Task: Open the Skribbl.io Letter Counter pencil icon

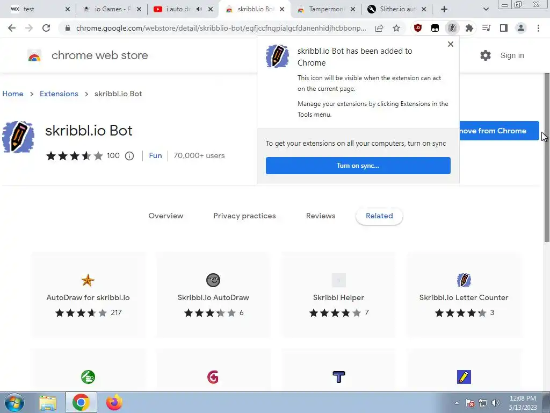Action: tap(464, 280)
